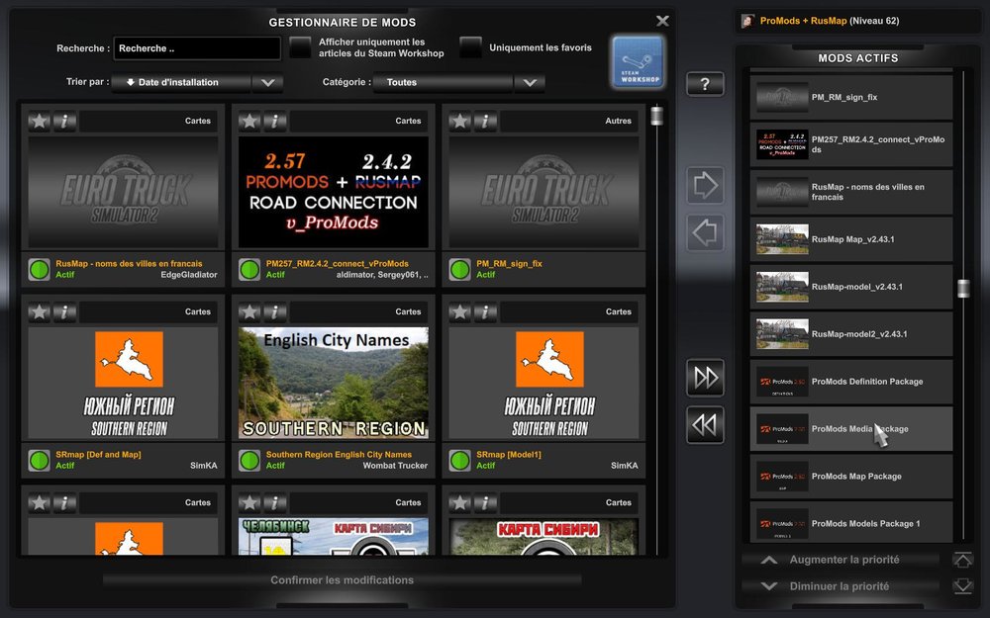Focus the Recherche search field
This screenshot has width=990, height=618.
(197, 48)
